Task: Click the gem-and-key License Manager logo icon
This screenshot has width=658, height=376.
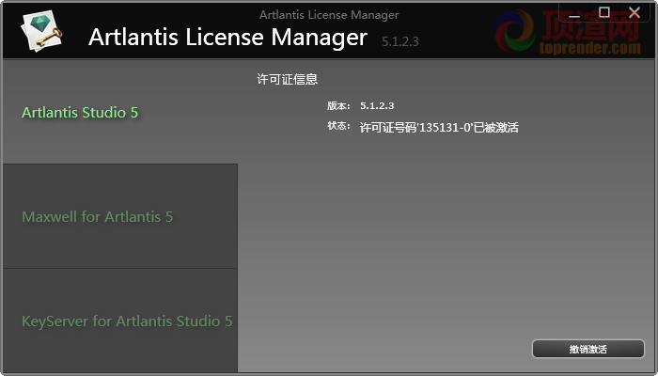Action: 41,31
